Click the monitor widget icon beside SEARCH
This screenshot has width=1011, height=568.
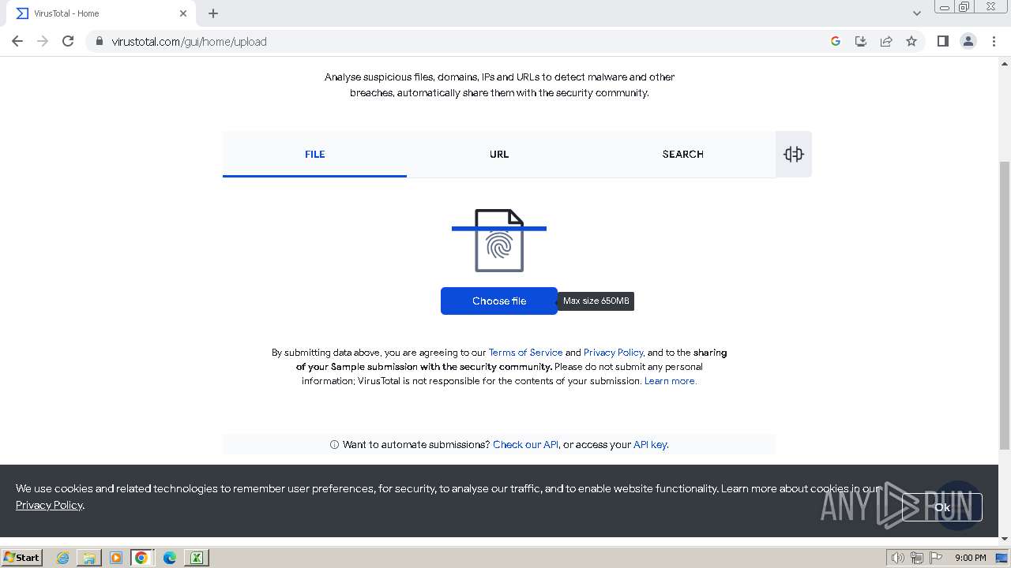tap(794, 154)
